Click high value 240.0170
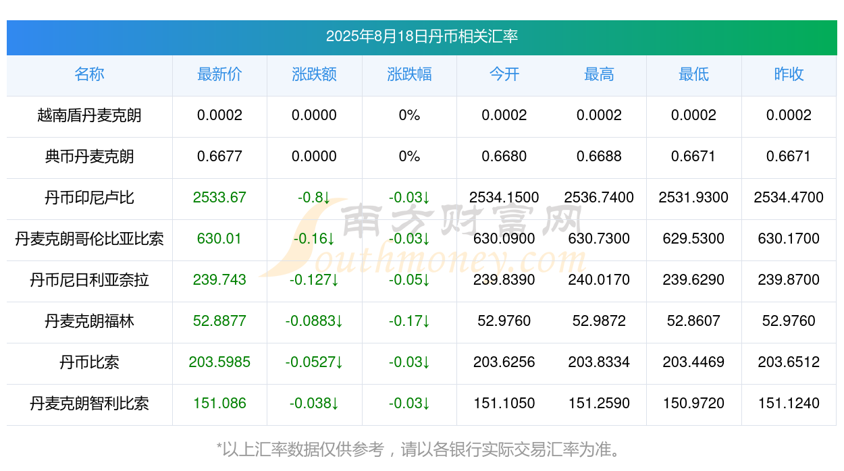This screenshot has height=471, width=844. (x=599, y=280)
